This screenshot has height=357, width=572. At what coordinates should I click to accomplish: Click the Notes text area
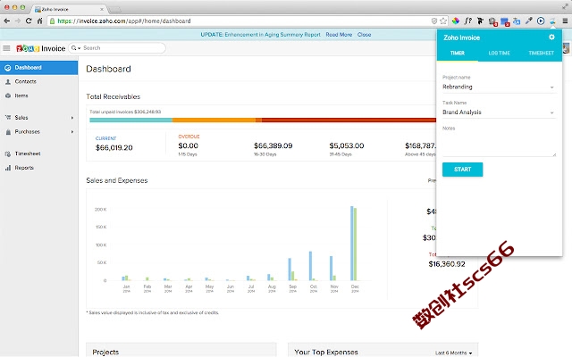pos(499,144)
